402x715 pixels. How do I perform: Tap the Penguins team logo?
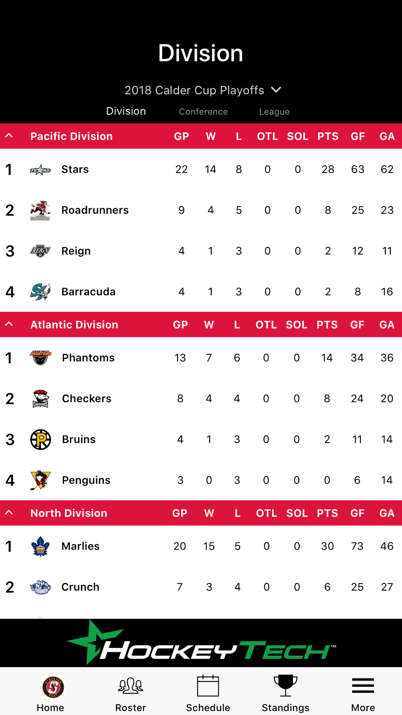point(40,480)
